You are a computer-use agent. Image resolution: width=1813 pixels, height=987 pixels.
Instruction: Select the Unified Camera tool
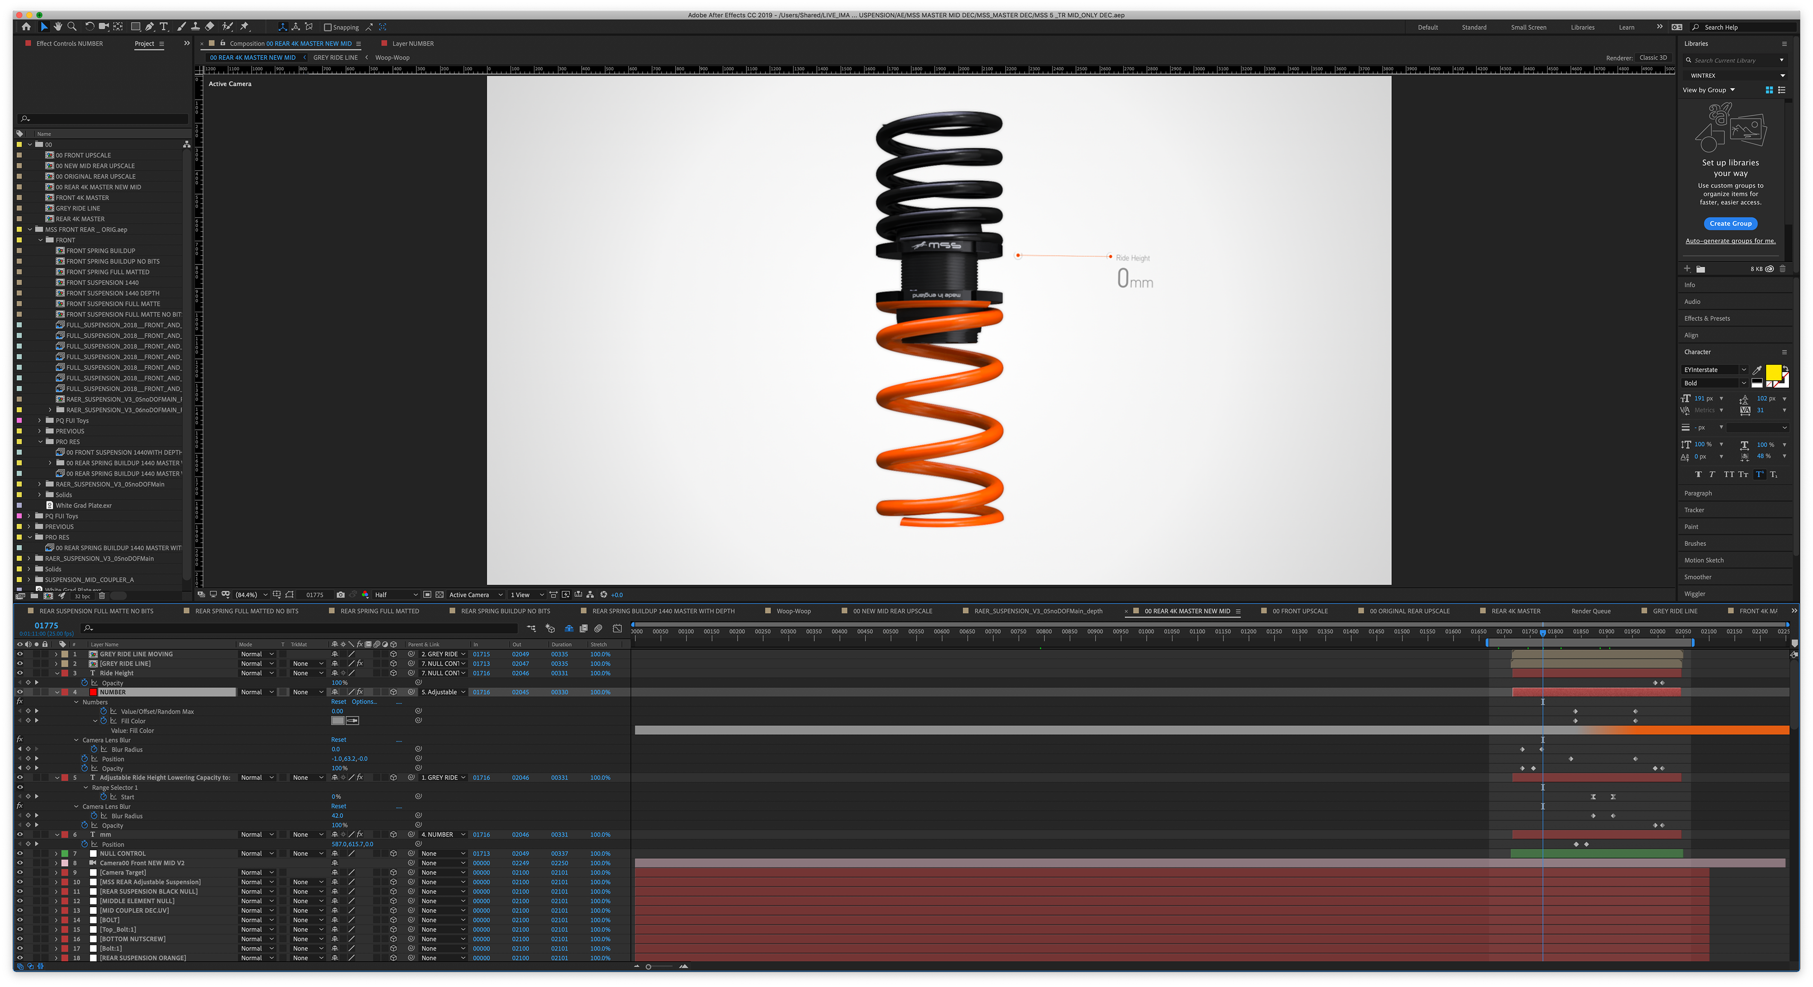coord(103,27)
